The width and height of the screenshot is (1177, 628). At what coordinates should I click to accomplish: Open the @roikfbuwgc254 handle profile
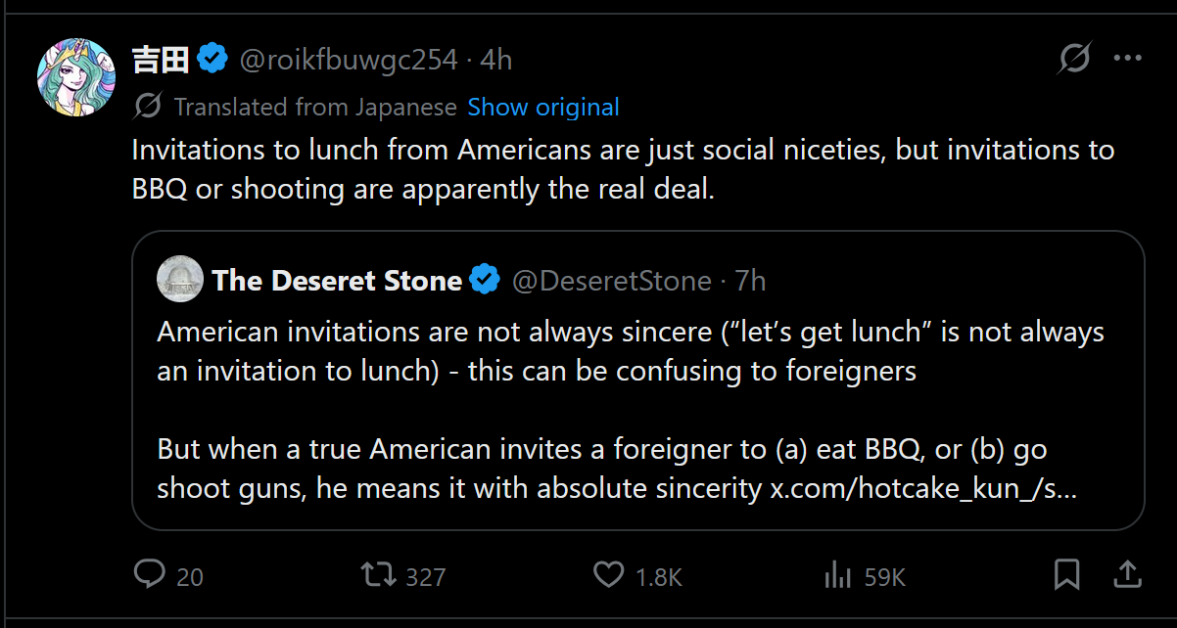click(349, 60)
